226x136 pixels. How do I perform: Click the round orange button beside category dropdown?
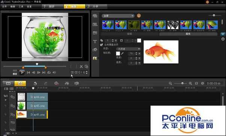tap(139, 15)
